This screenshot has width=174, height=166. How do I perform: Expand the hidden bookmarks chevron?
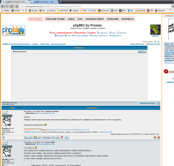(171, 10)
